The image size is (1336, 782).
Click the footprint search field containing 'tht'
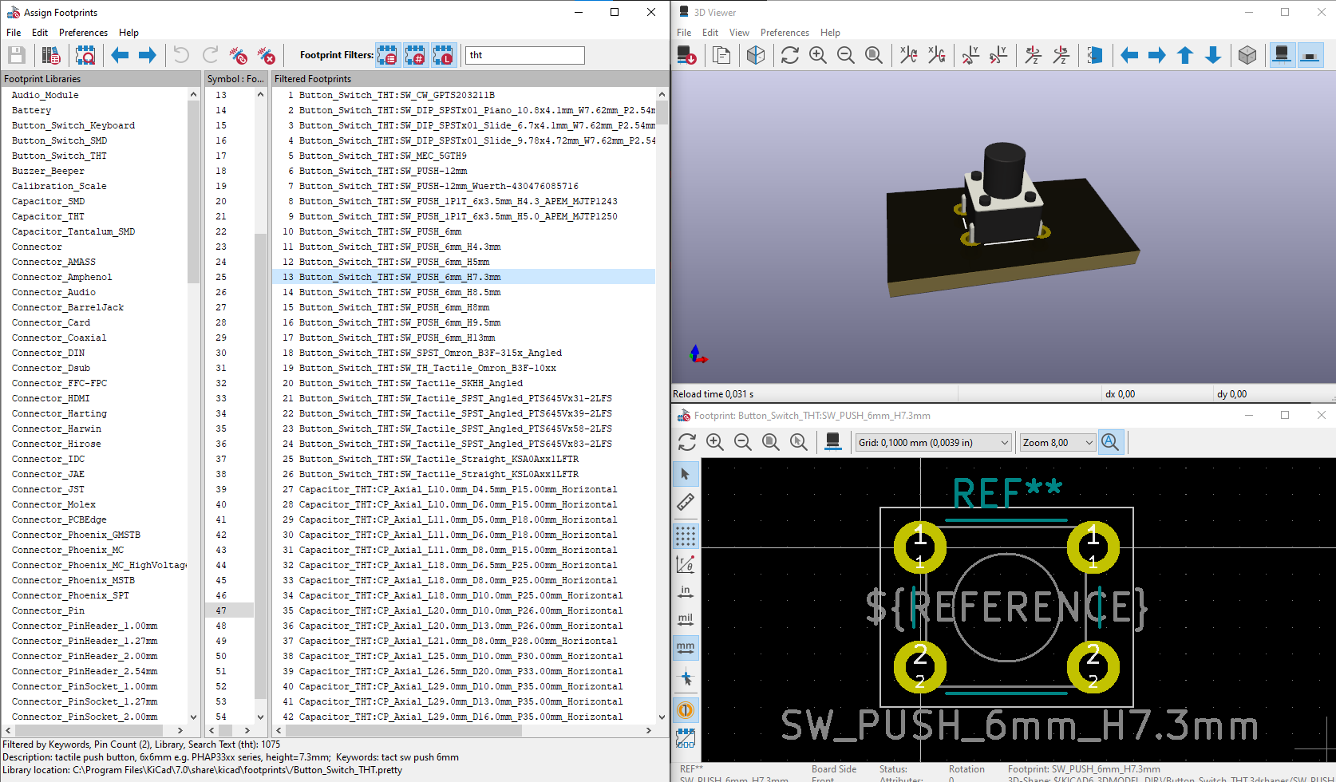pos(525,55)
